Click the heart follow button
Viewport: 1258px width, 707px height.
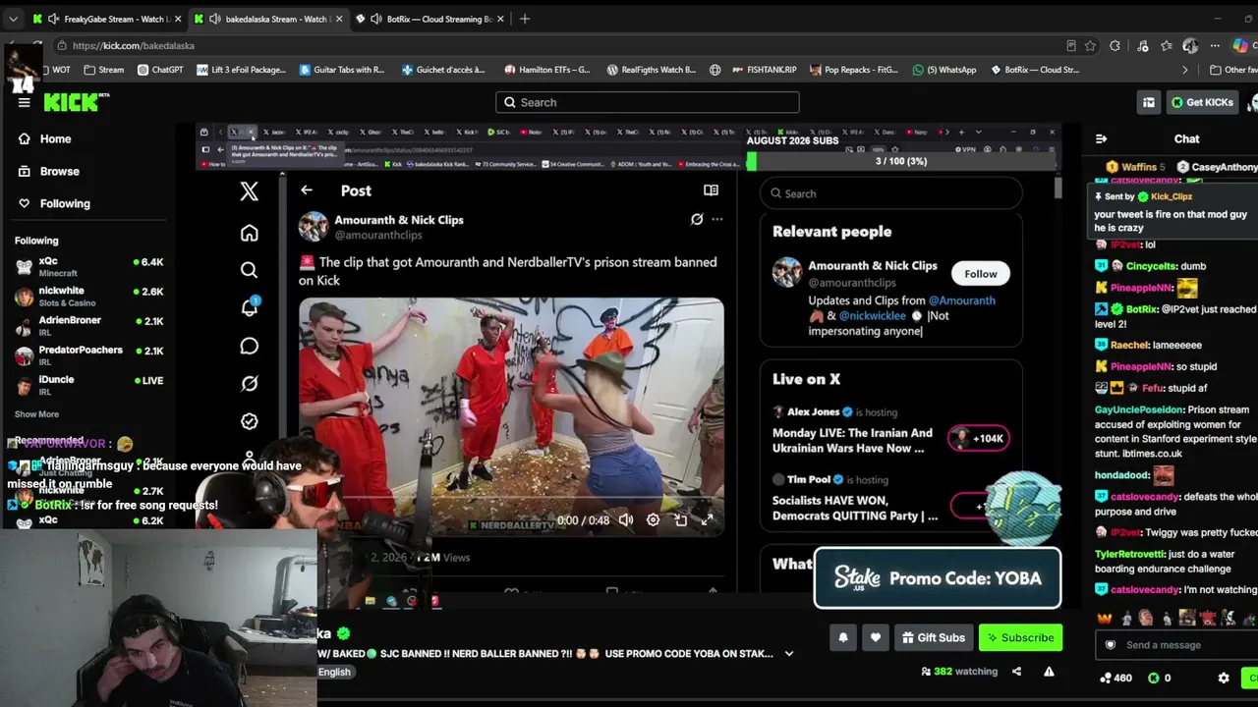click(876, 637)
